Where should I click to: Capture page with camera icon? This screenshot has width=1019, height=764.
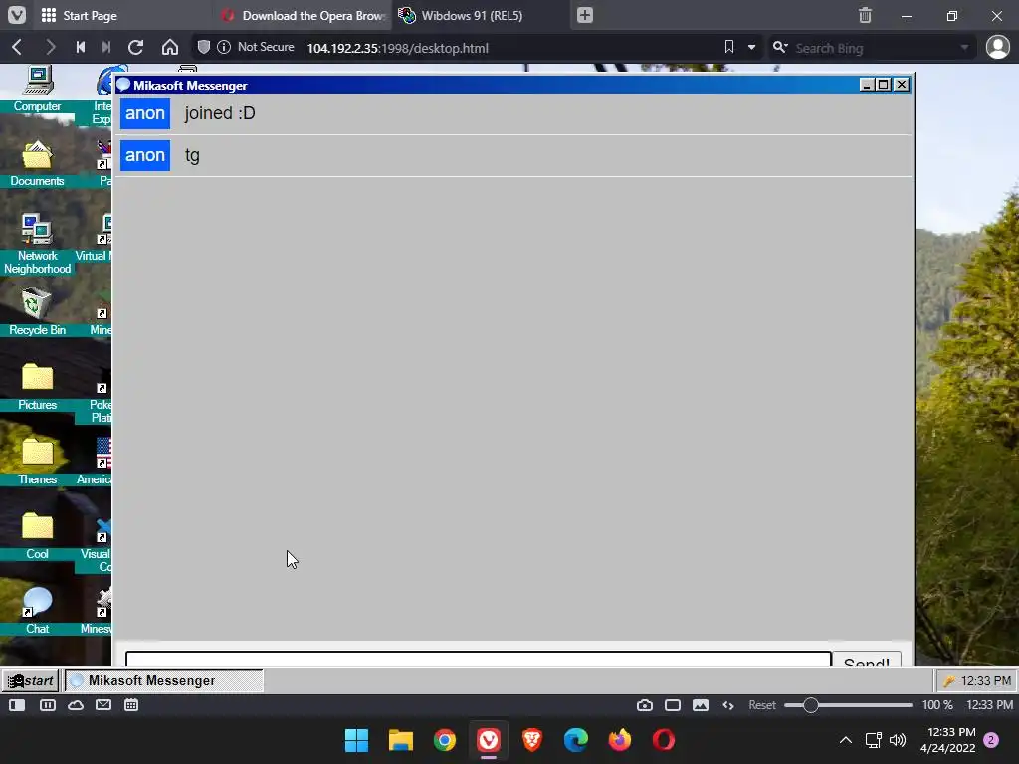point(645,705)
